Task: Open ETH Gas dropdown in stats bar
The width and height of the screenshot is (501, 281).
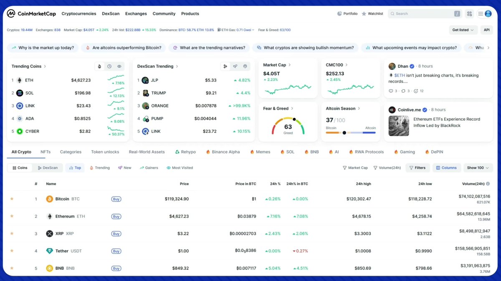Action: click(x=253, y=30)
